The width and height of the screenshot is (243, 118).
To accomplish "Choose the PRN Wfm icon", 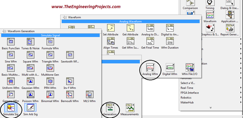I will pyautogui.click(x=50, y=81).
